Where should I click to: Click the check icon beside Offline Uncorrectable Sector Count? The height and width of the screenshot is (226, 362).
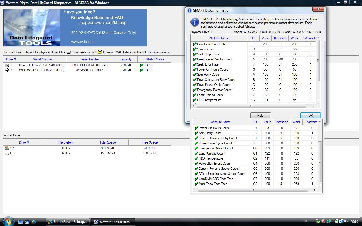pos(196,174)
